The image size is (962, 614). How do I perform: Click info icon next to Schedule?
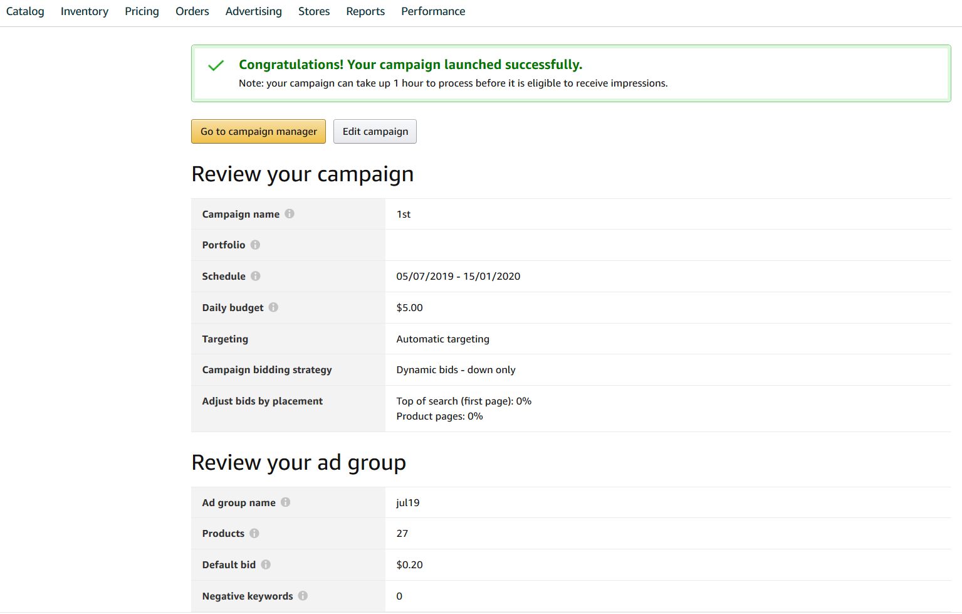[x=256, y=276]
